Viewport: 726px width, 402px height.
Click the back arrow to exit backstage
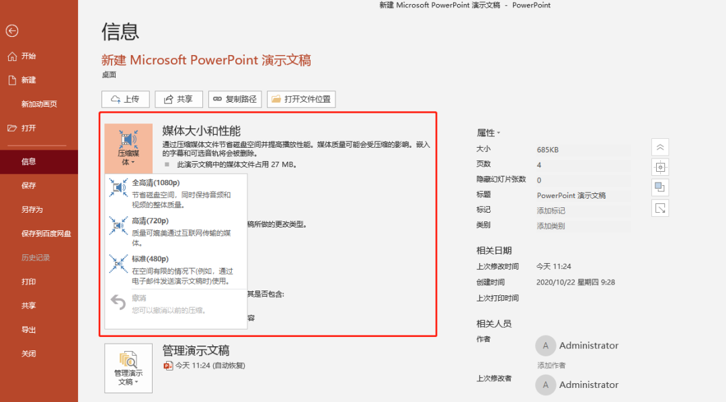point(12,31)
